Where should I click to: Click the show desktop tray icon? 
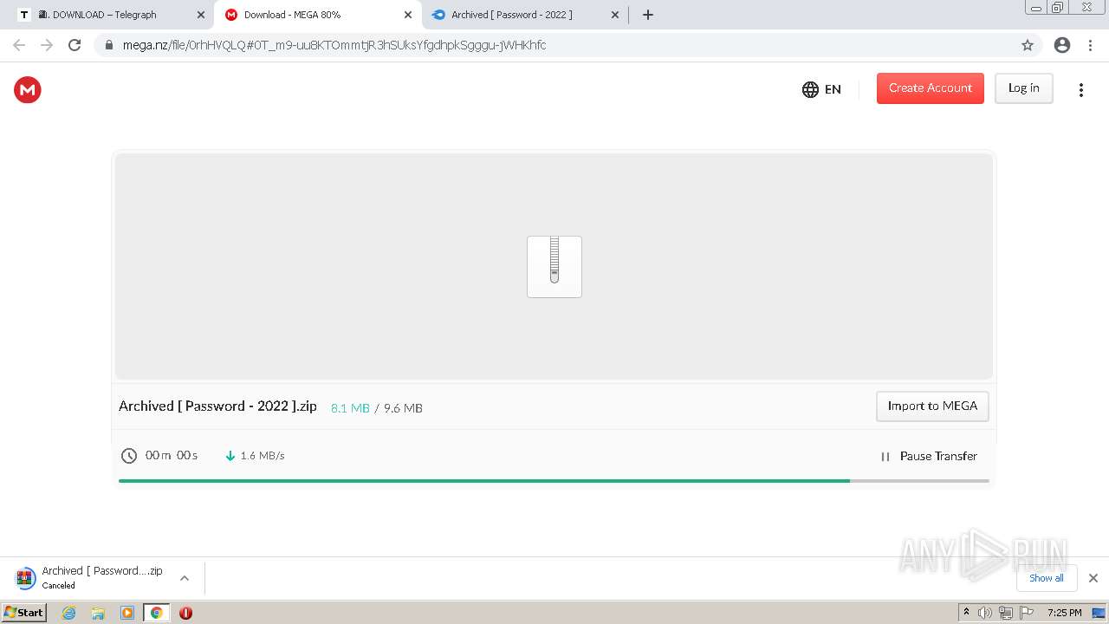pos(1099,613)
